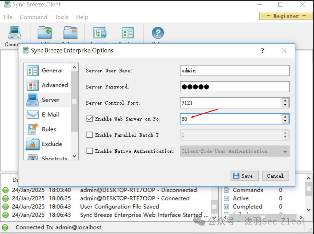Image resolution: width=314 pixels, height=234 pixels.
Task: Click the yellow Register button
Action: [286, 16]
